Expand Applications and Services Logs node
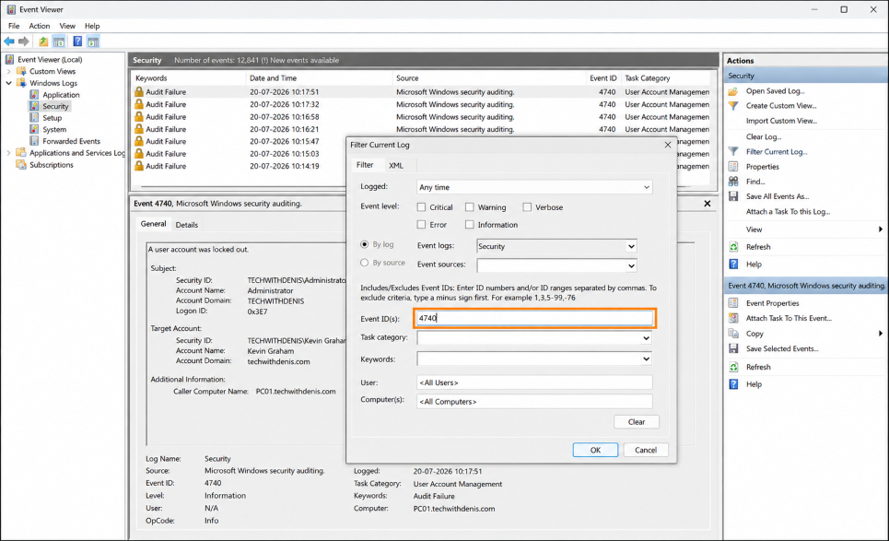The width and height of the screenshot is (889, 541). coord(9,153)
